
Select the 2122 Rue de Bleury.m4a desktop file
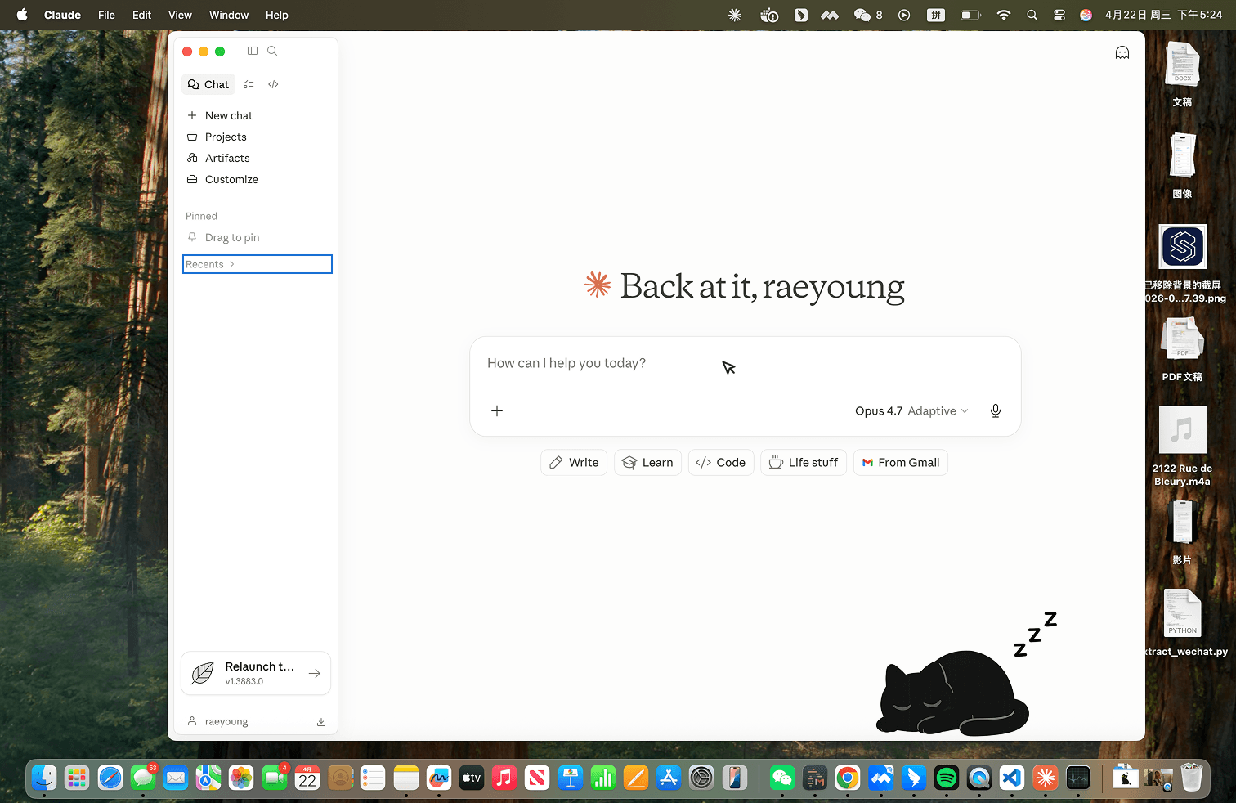coord(1182,446)
